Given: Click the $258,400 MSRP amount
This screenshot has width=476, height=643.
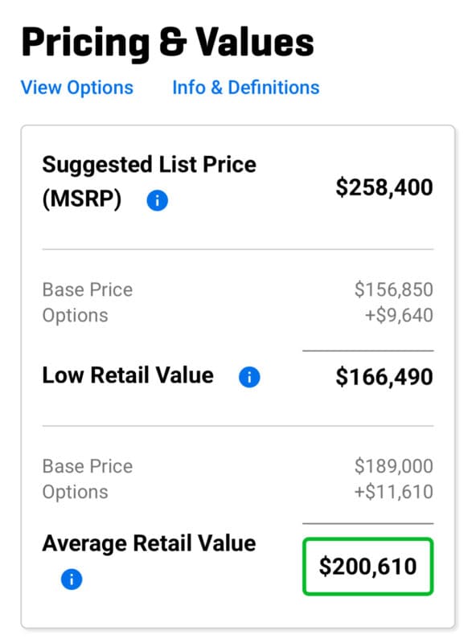Looking at the screenshot, I should point(384,187).
